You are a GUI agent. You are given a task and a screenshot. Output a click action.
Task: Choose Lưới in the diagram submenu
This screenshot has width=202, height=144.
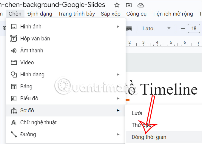point(164,113)
